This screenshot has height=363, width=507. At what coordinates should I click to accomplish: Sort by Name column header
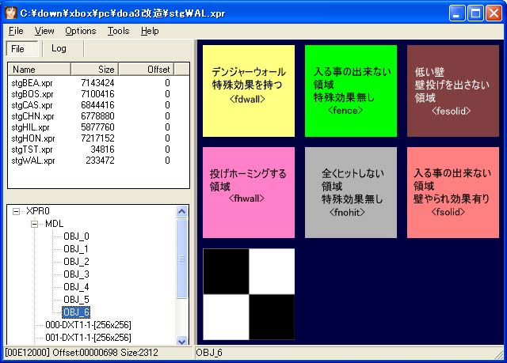click(39, 70)
